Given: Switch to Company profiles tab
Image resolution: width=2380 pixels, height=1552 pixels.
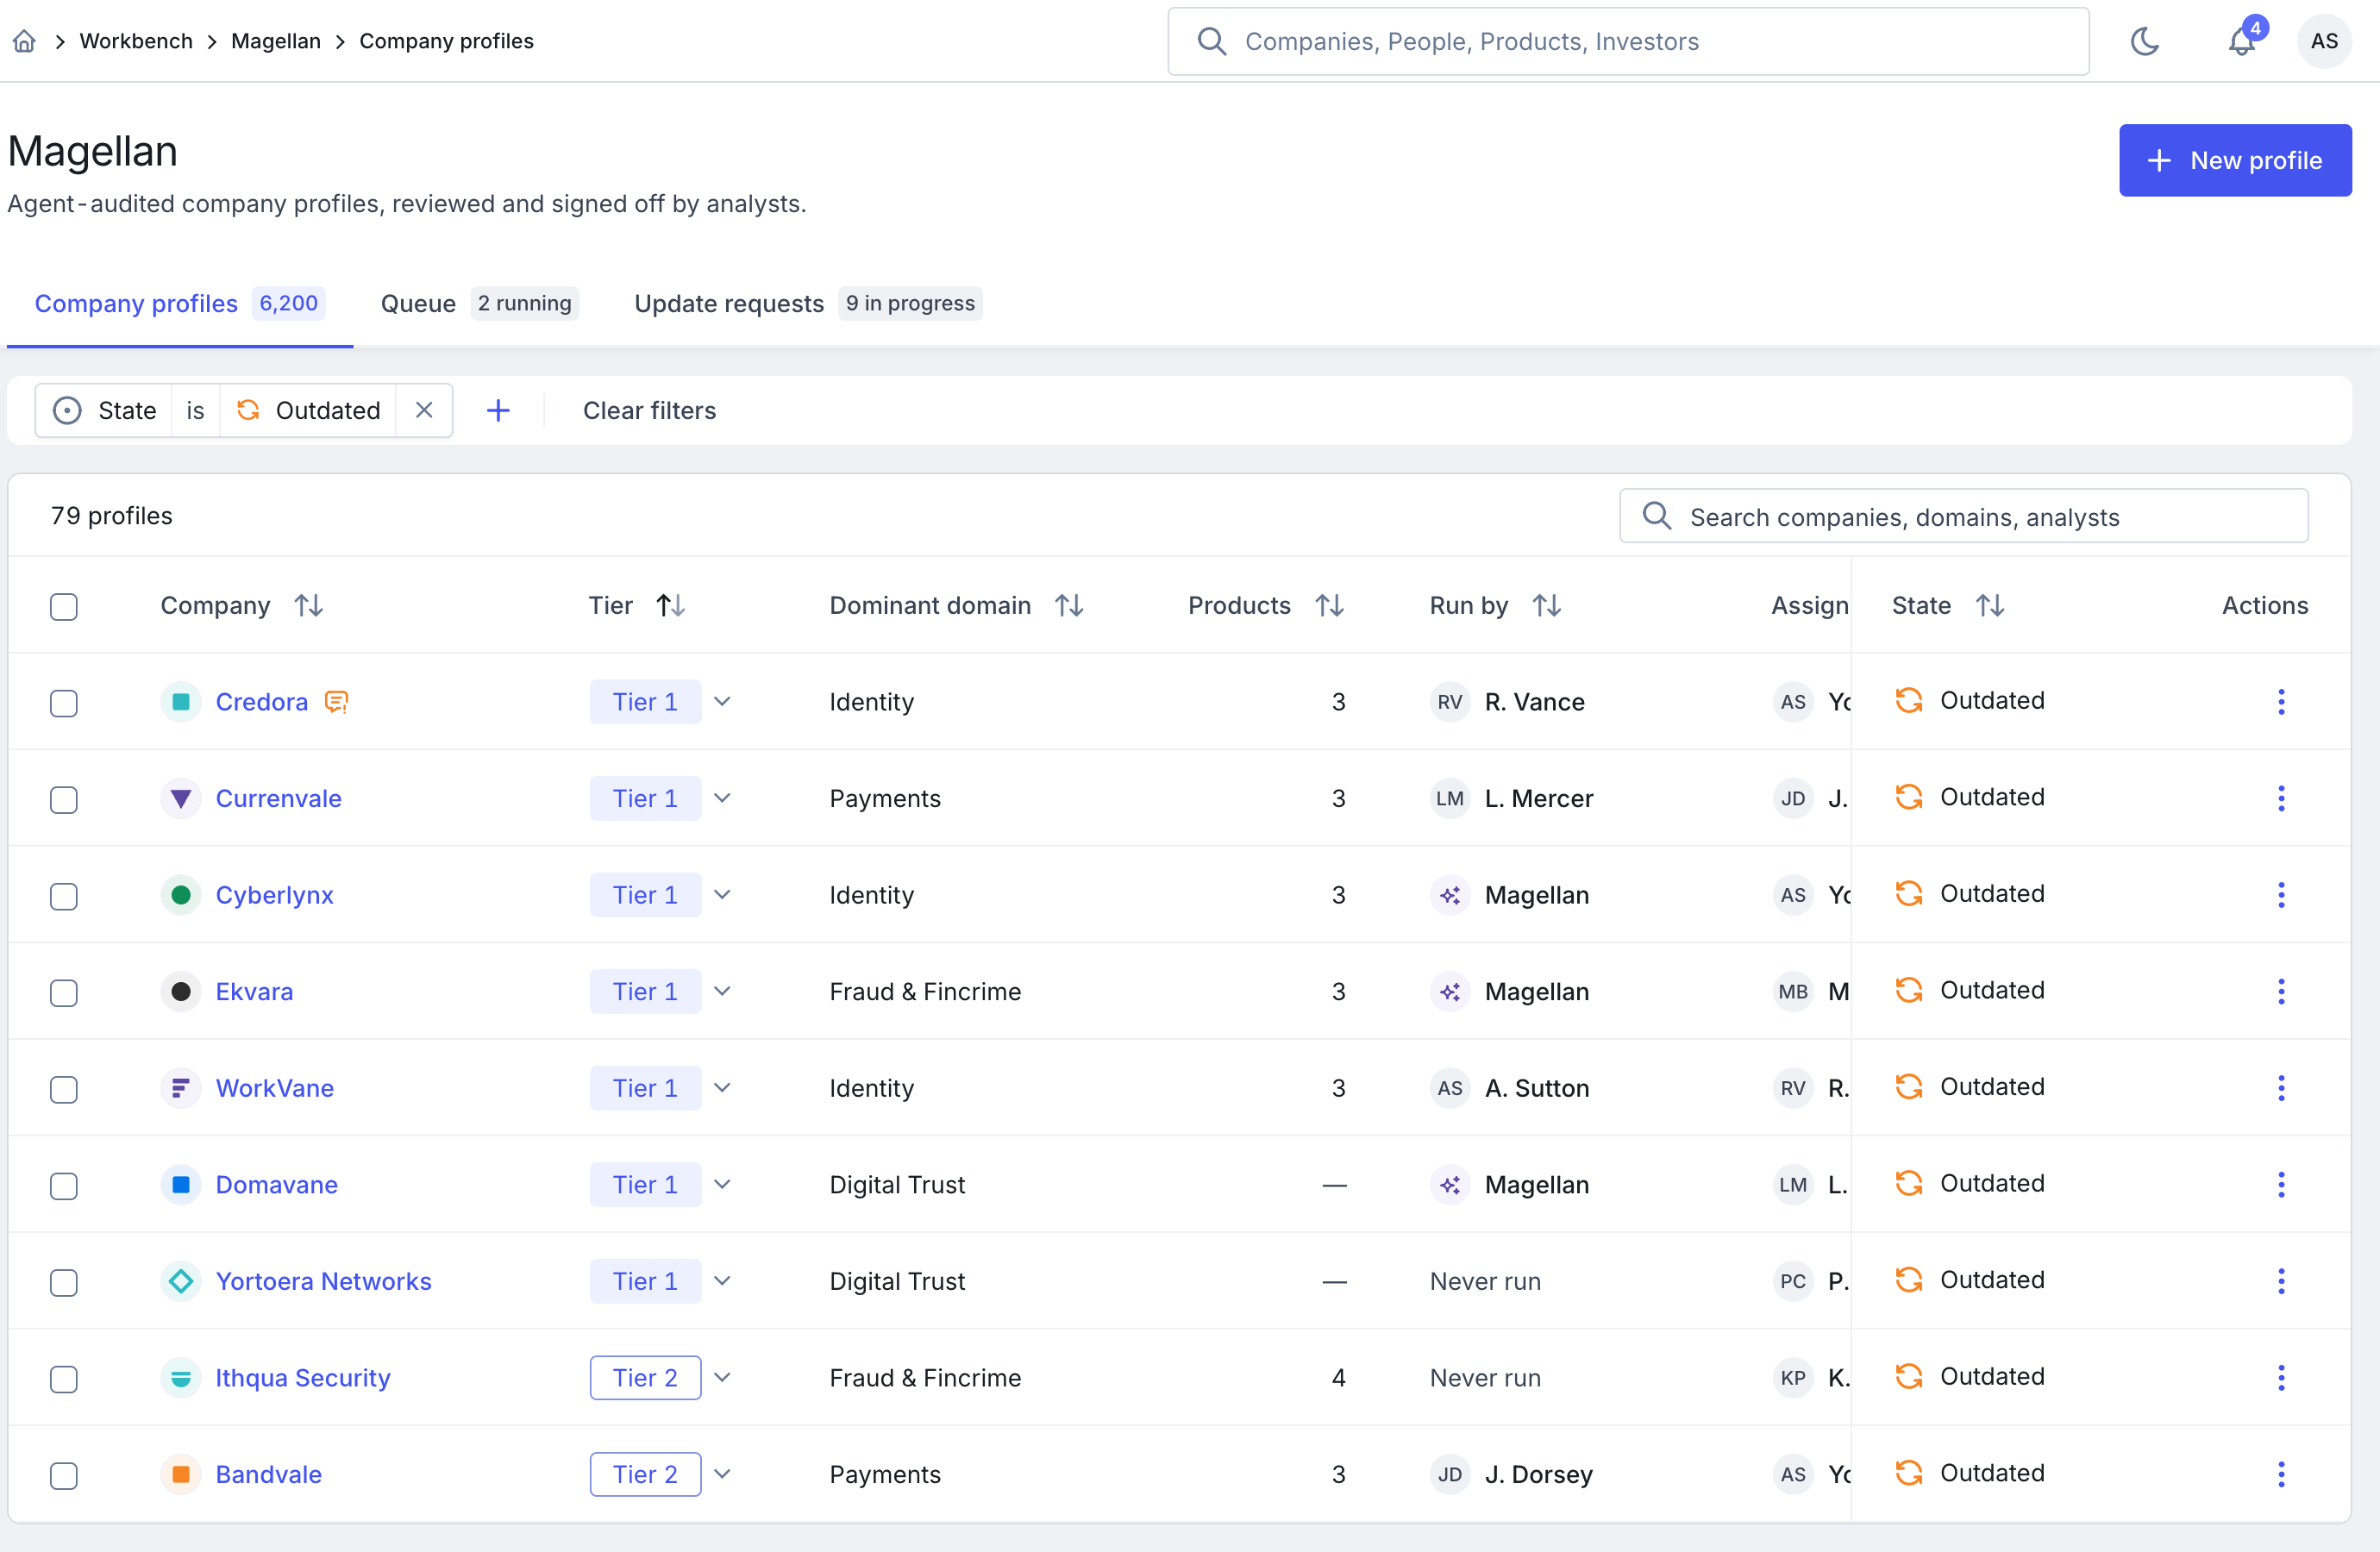Looking at the screenshot, I should pos(179,303).
